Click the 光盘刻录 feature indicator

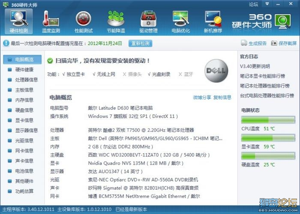159,74
